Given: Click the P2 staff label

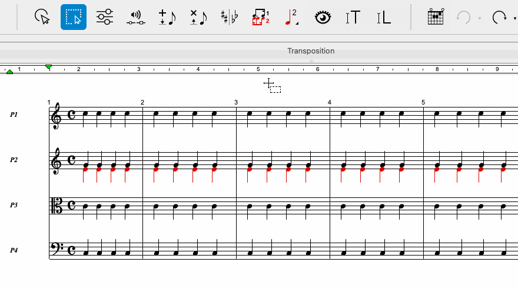Looking at the screenshot, I should coord(14,160).
